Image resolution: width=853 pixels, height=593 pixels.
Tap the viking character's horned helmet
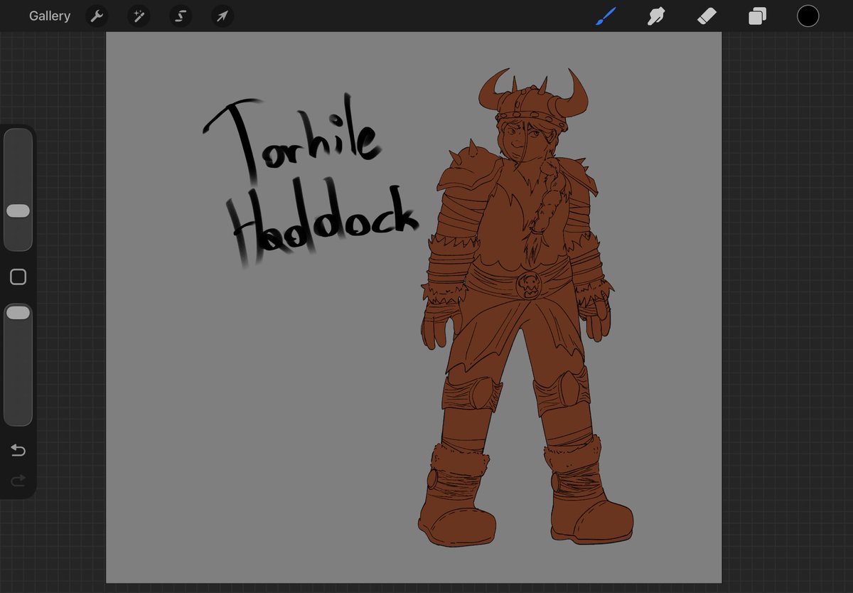coord(534,100)
